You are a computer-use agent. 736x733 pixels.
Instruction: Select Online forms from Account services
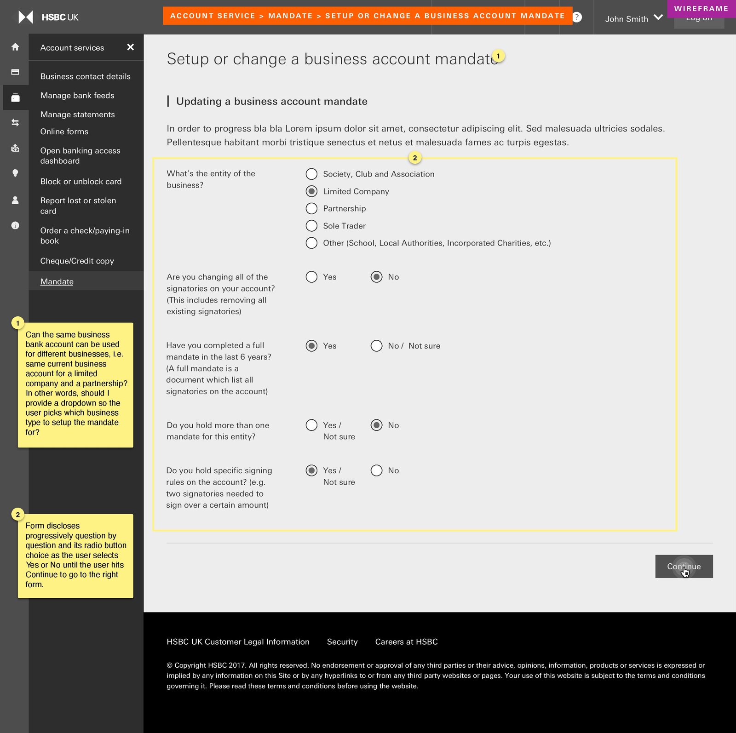pyautogui.click(x=64, y=132)
